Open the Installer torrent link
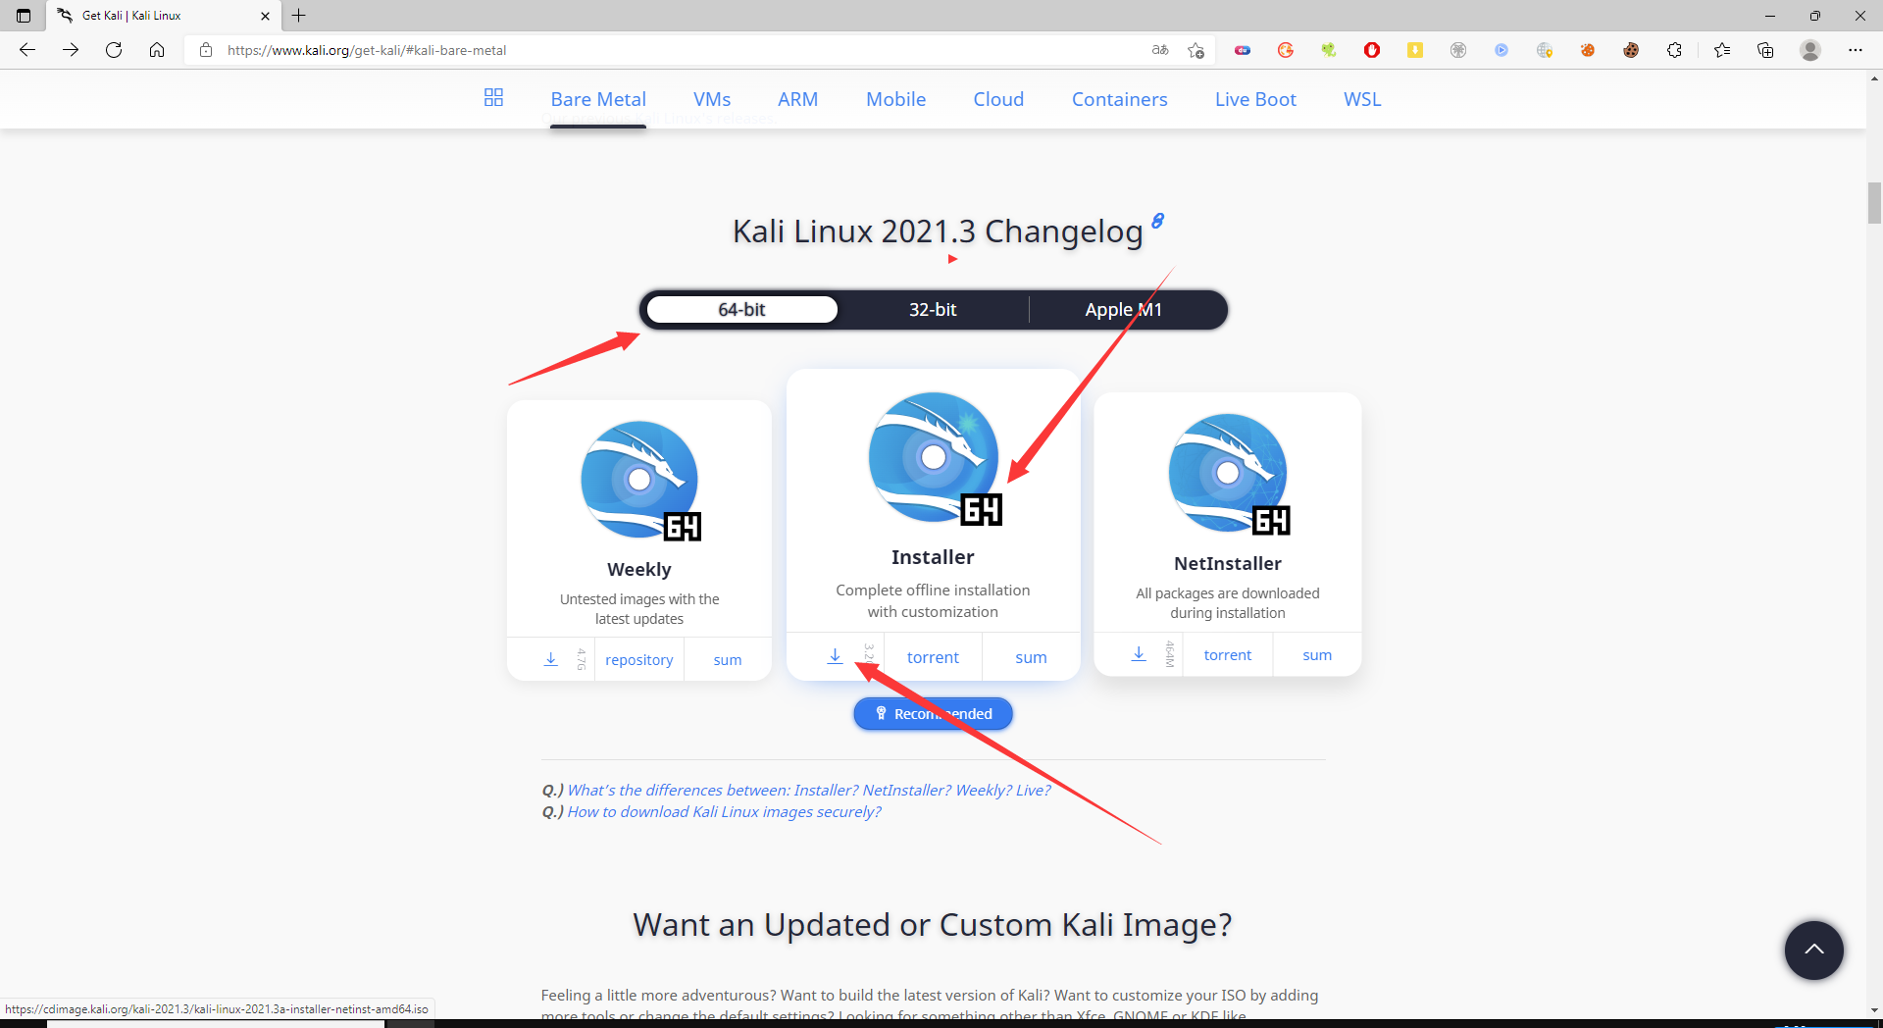Viewport: 1883px width, 1028px height. pos(933,657)
